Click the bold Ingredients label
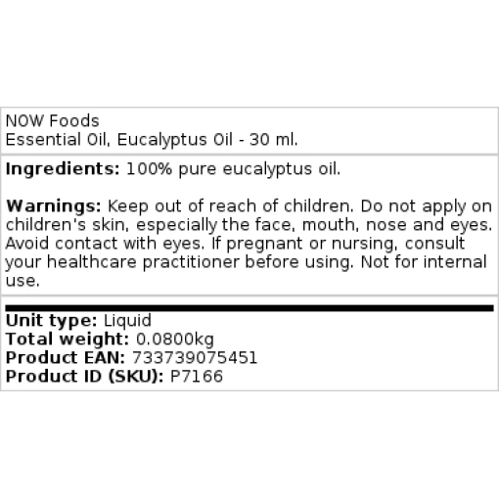This screenshot has height=499, width=499. click(63, 169)
